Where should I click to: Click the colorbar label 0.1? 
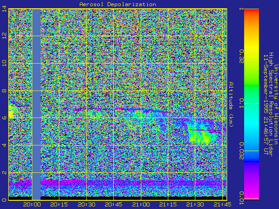(x=242, y=103)
